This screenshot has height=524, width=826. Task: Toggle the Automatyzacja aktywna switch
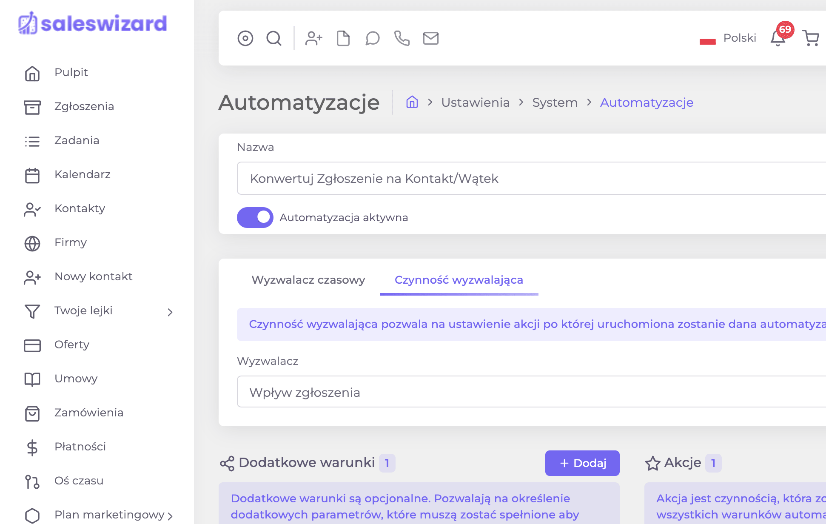pos(255,217)
